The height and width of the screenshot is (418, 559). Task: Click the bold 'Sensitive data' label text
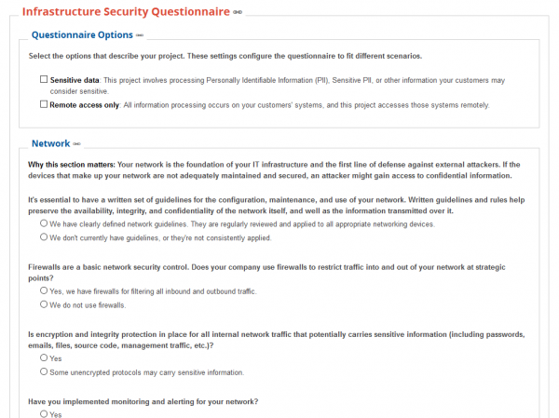pyautogui.click(x=75, y=81)
